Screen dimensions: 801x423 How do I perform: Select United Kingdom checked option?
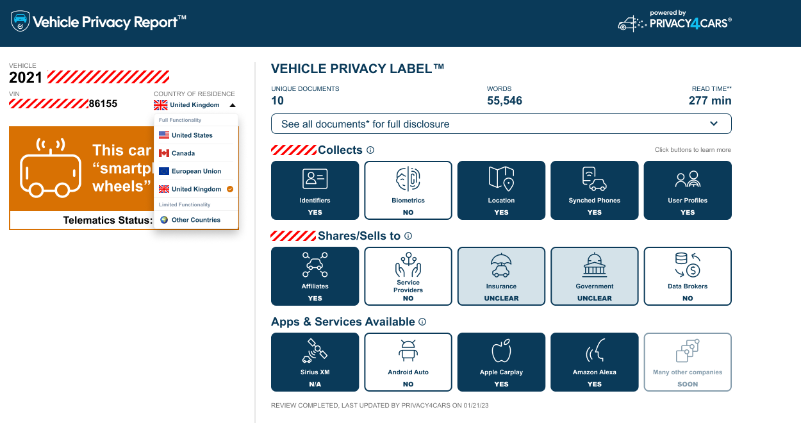pyautogui.click(x=196, y=189)
